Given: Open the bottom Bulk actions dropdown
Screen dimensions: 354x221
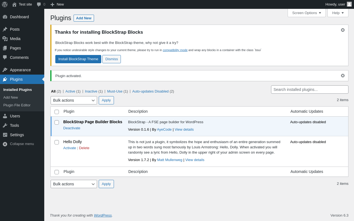Looking at the screenshot, I should point(74,184).
